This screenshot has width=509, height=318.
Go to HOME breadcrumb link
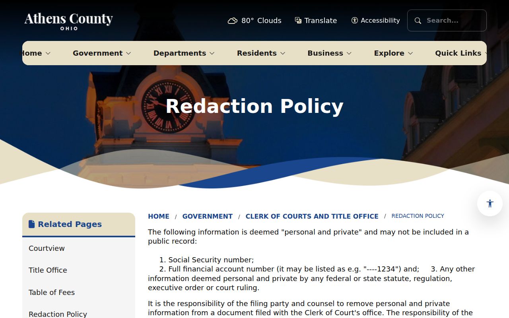tap(159, 216)
